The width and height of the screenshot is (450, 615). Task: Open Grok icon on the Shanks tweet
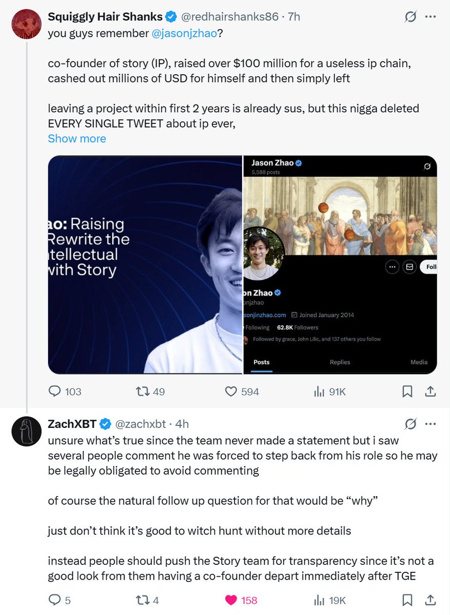click(x=410, y=17)
